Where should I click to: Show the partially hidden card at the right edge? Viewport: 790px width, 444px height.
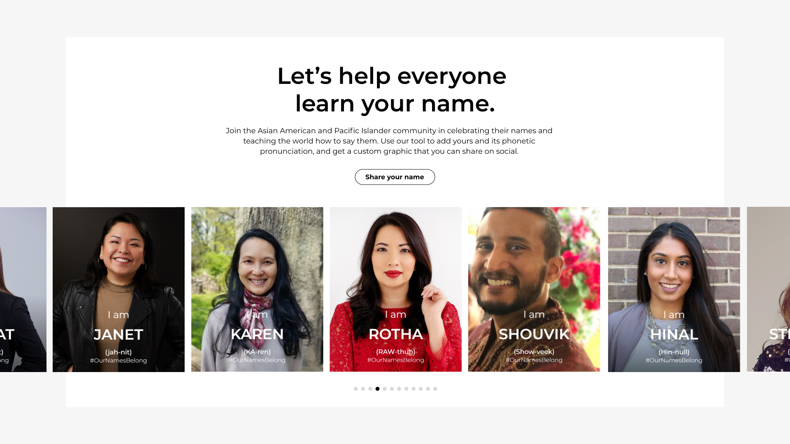(769, 289)
